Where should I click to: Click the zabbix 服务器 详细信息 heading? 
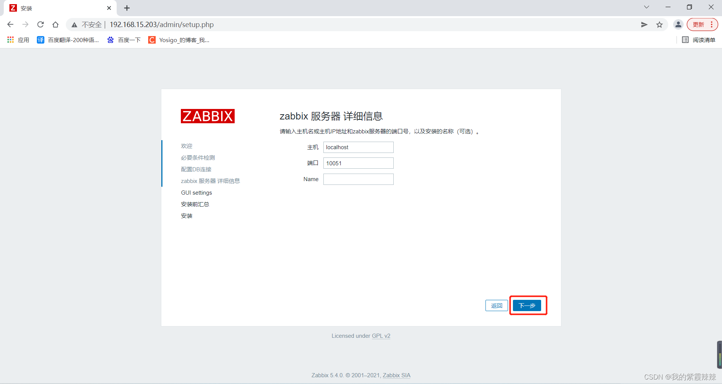click(331, 116)
